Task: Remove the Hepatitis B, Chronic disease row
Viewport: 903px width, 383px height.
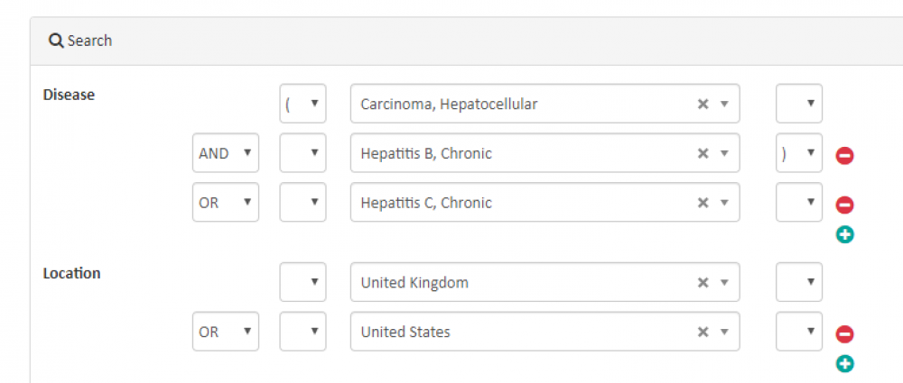Action: click(x=845, y=155)
